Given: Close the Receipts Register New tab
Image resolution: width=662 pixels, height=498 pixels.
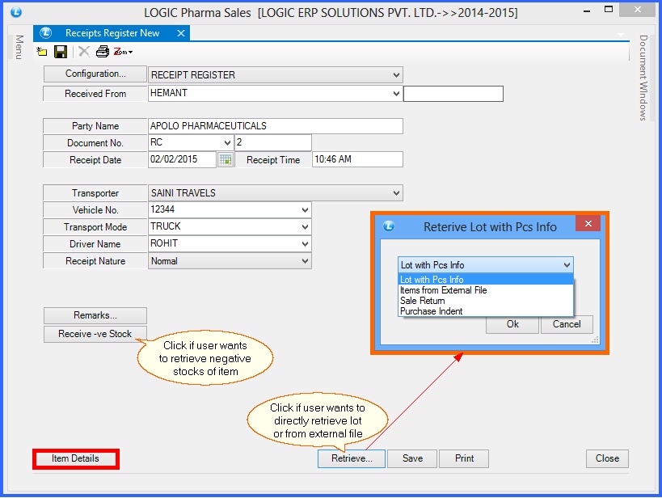Looking at the screenshot, I should 180,33.
